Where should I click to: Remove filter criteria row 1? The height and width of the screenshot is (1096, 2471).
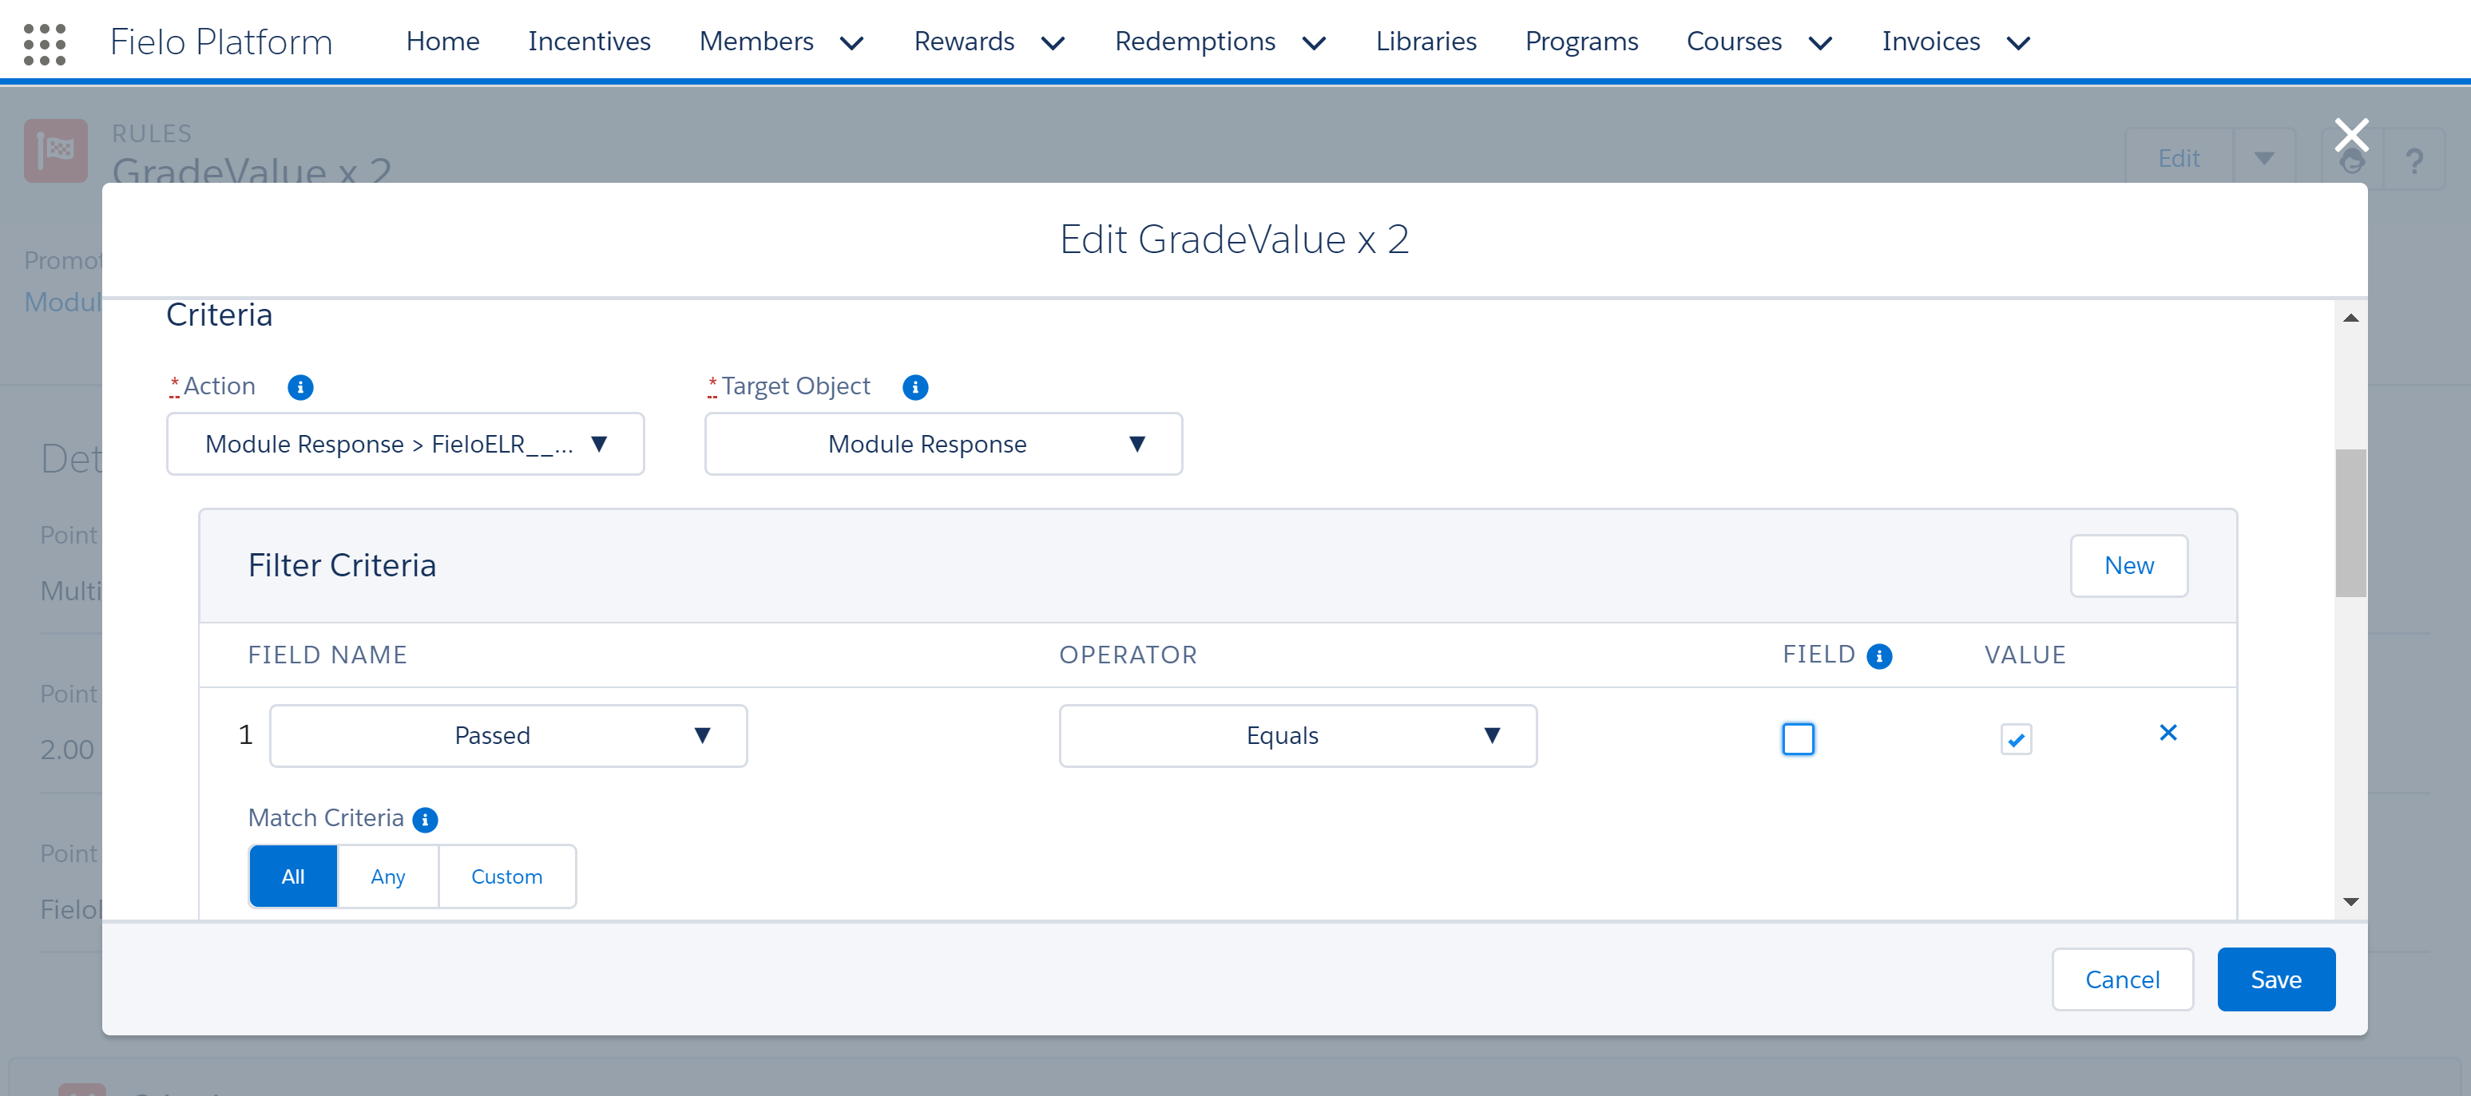(x=2168, y=734)
